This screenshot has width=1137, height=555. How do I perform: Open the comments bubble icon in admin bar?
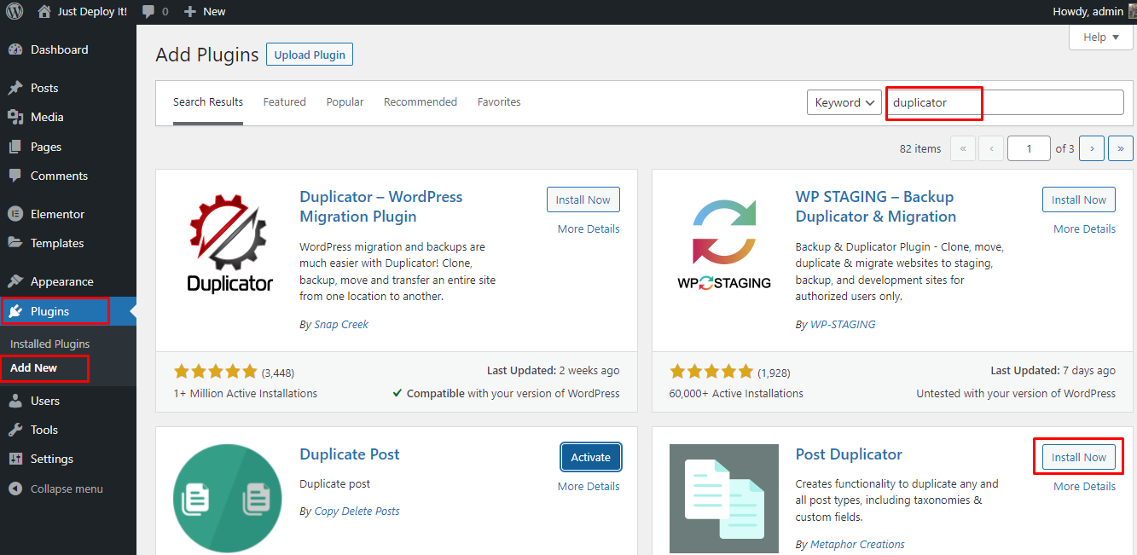(x=149, y=12)
